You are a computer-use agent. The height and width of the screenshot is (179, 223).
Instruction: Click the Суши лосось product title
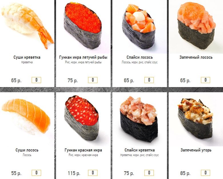pyautogui.click(x=27, y=150)
